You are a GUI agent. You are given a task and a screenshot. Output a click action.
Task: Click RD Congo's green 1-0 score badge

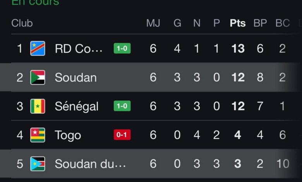[122, 48]
